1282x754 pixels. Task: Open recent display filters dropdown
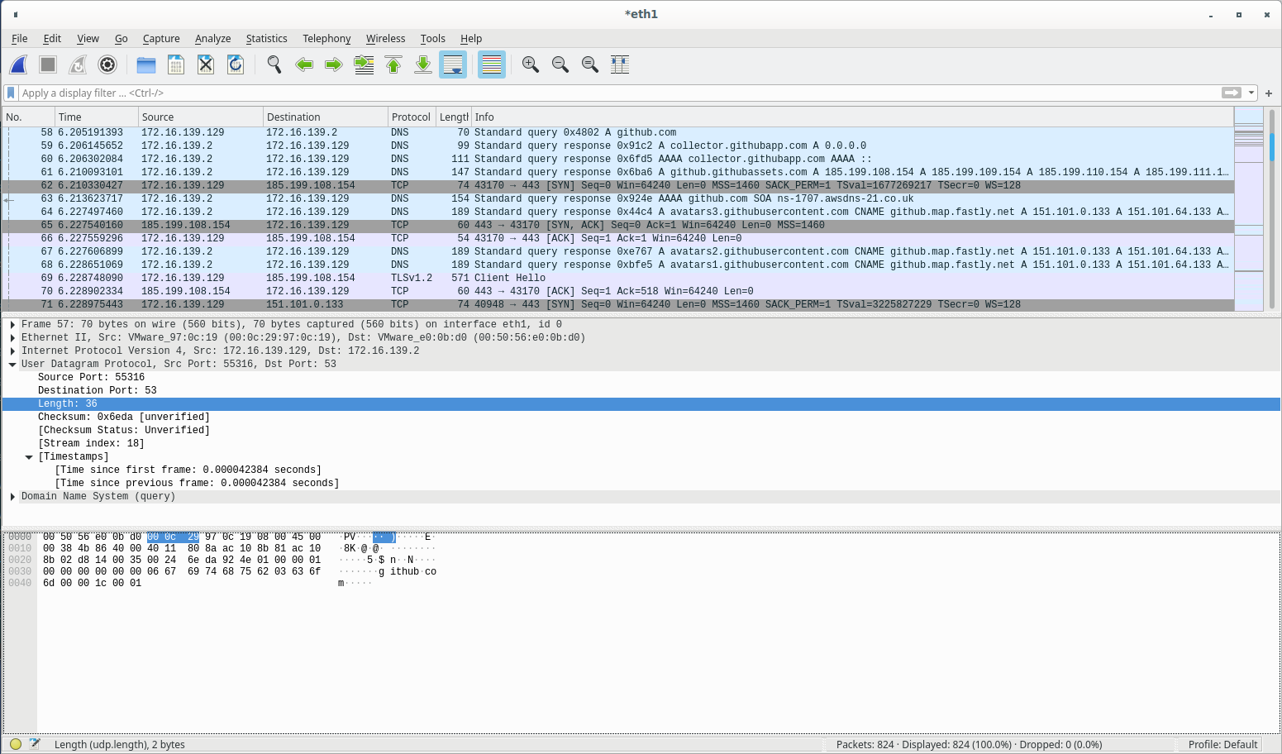click(x=1251, y=93)
